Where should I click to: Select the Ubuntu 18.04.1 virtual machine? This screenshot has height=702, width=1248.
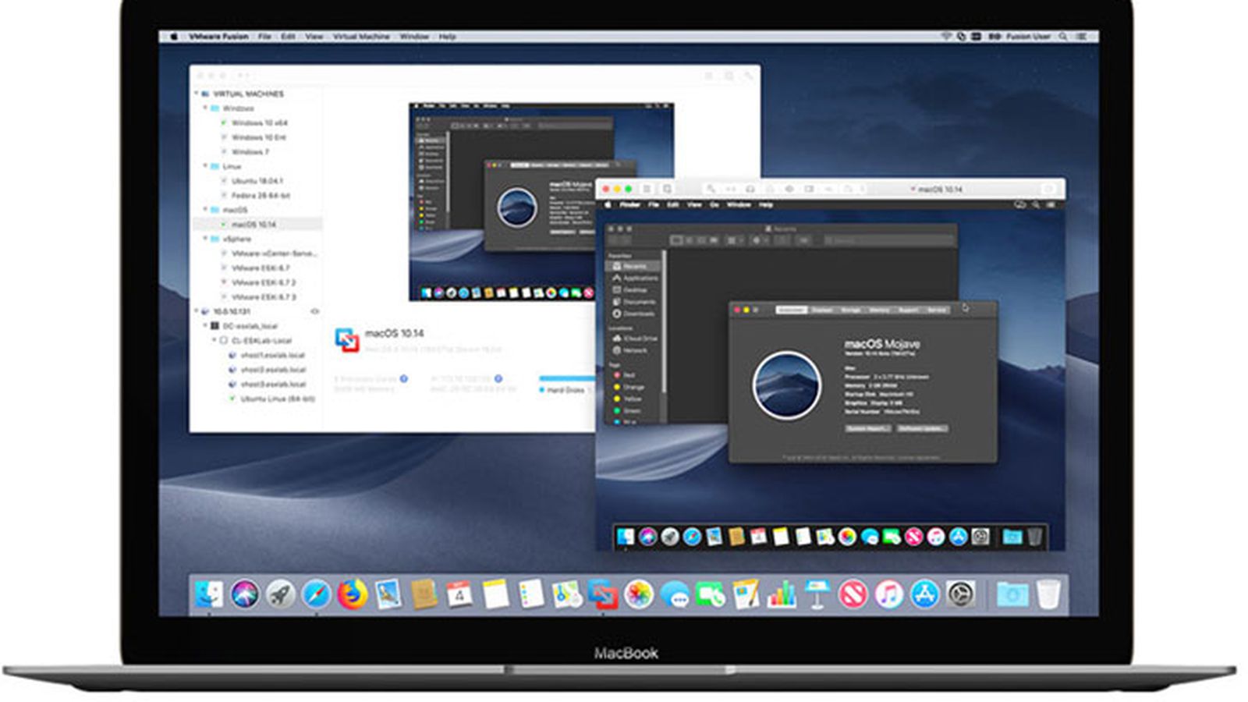tap(257, 181)
